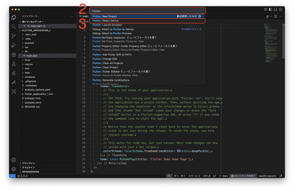The height and width of the screenshot is (190, 294).
Task: Toggle the bottom panel layout button
Action: (276, 9)
